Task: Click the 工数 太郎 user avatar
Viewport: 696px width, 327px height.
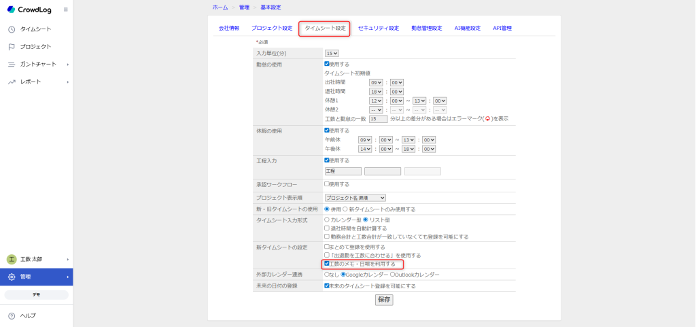Action: 12,259
